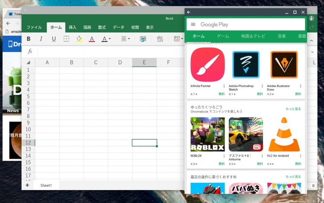Open the abc 123 number format
This screenshot has height=203, width=324.
pos(160,39)
